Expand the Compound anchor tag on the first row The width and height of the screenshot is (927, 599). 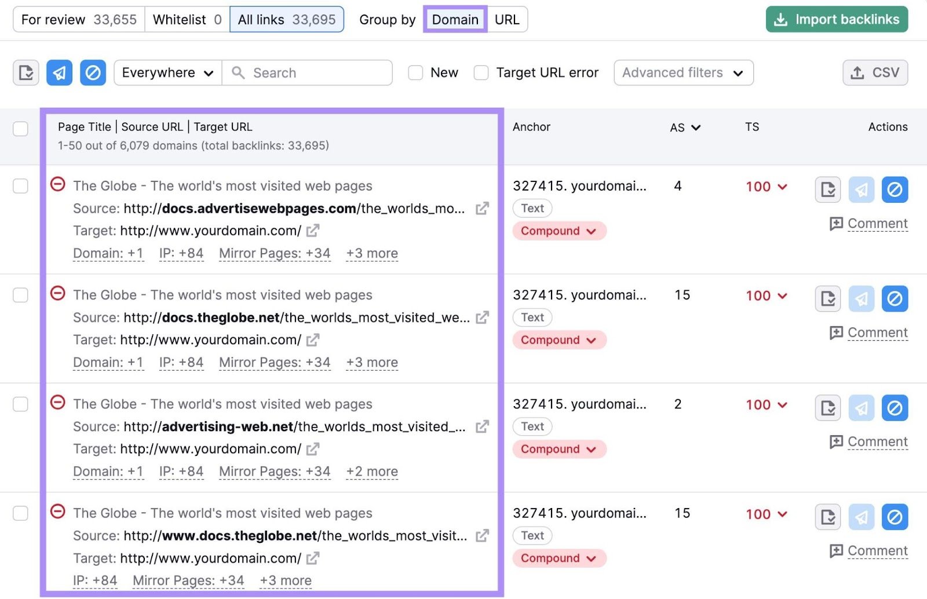coord(559,231)
